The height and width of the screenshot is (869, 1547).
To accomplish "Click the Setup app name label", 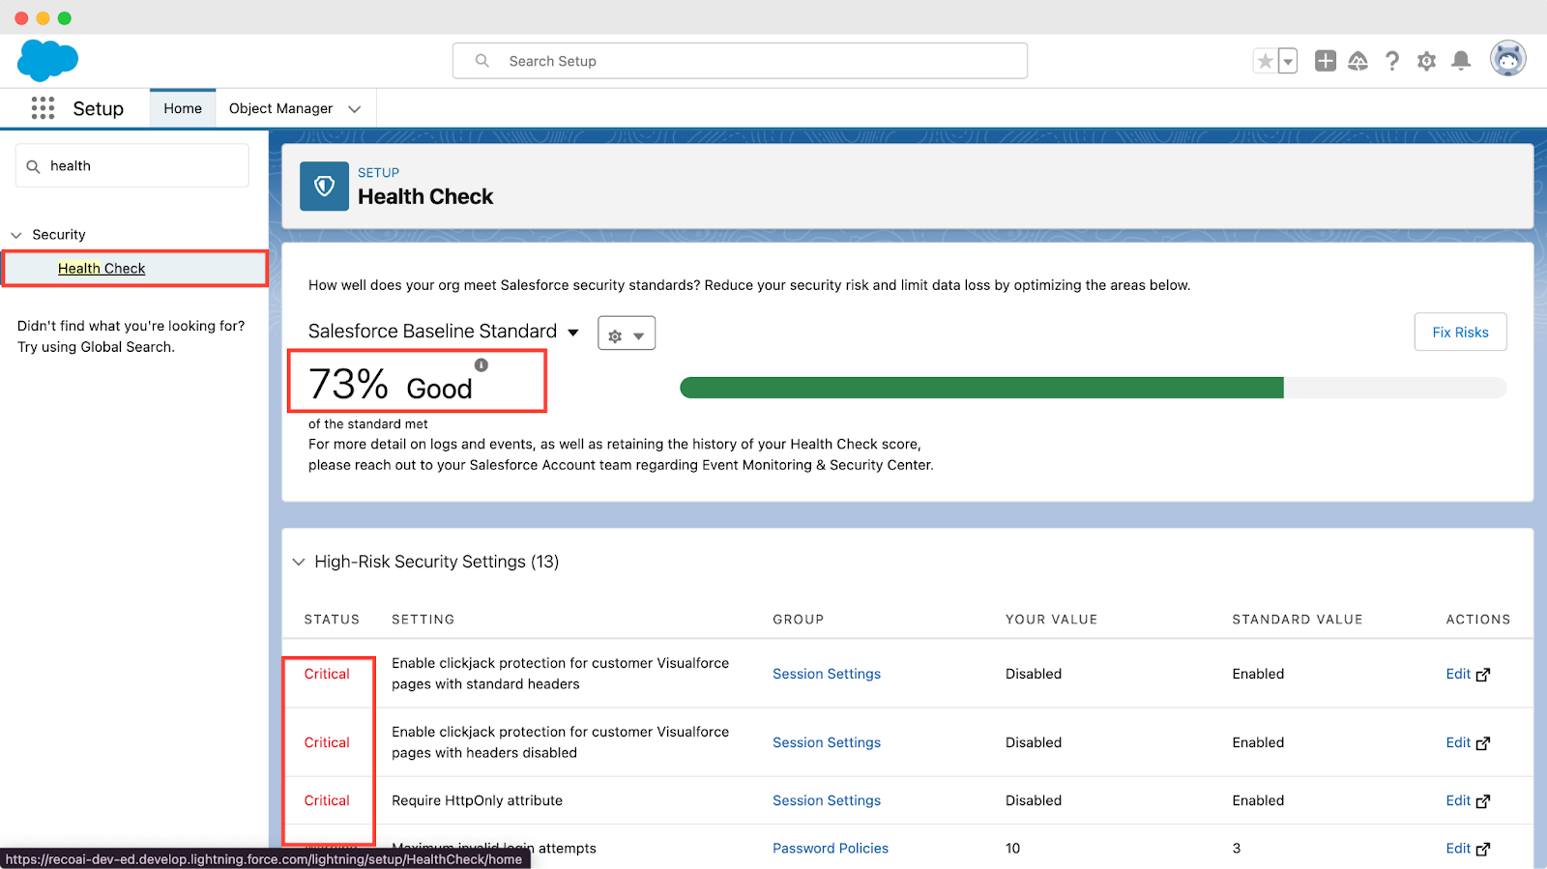I will (x=98, y=108).
